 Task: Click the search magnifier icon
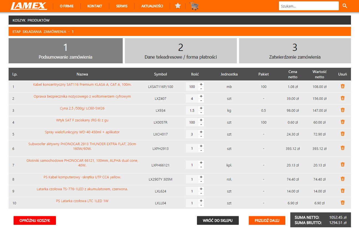345,6
